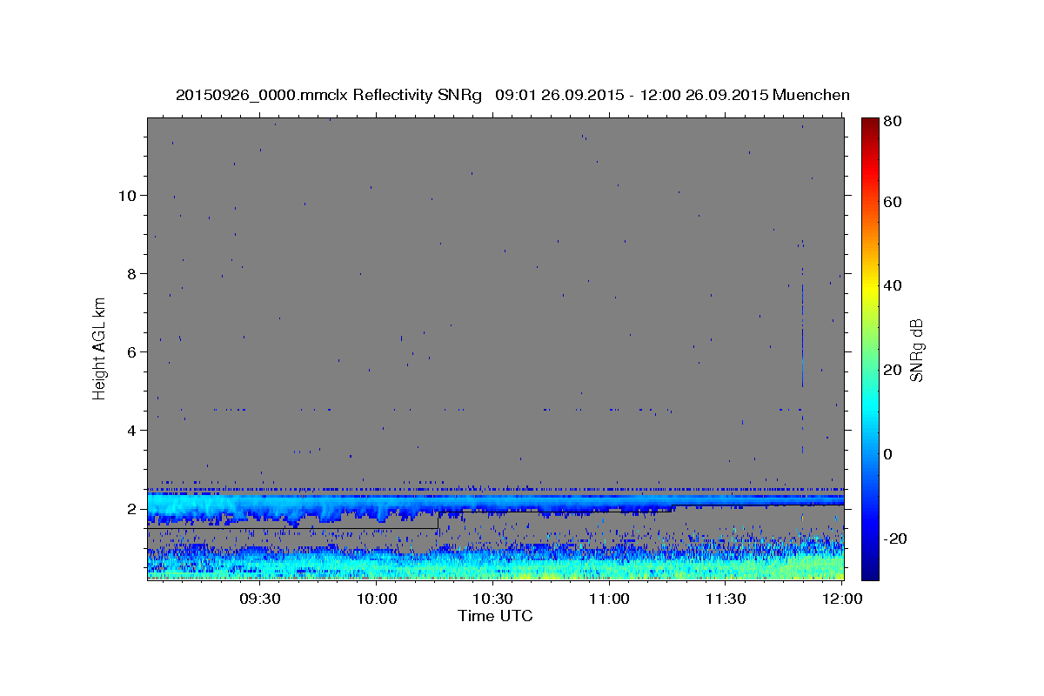Click the dark red top of colorbar
1044x696 pixels.
[x=869, y=126]
